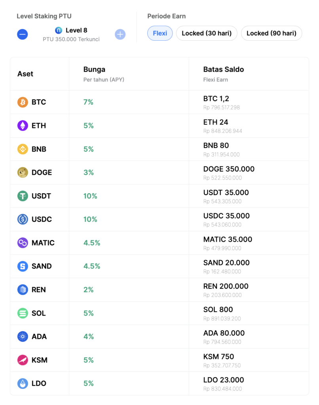Click the Polygon MATIC icon
This screenshot has height=405, width=319.
[x=23, y=243]
